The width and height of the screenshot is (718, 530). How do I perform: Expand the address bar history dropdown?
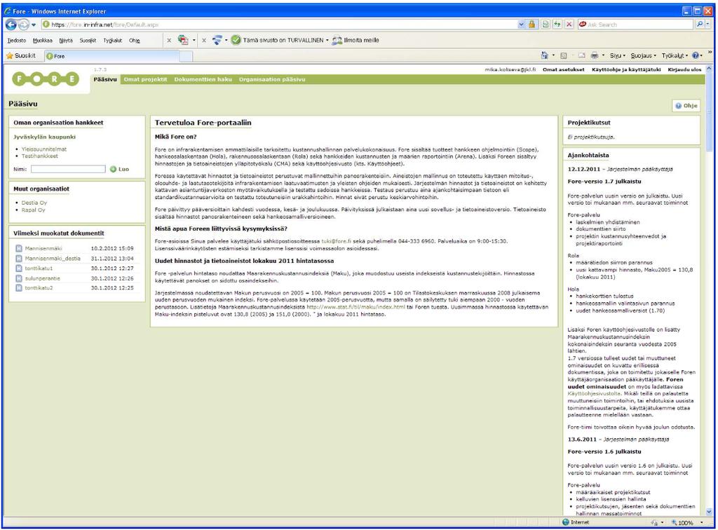pyautogui.click(x=521, y=25)
